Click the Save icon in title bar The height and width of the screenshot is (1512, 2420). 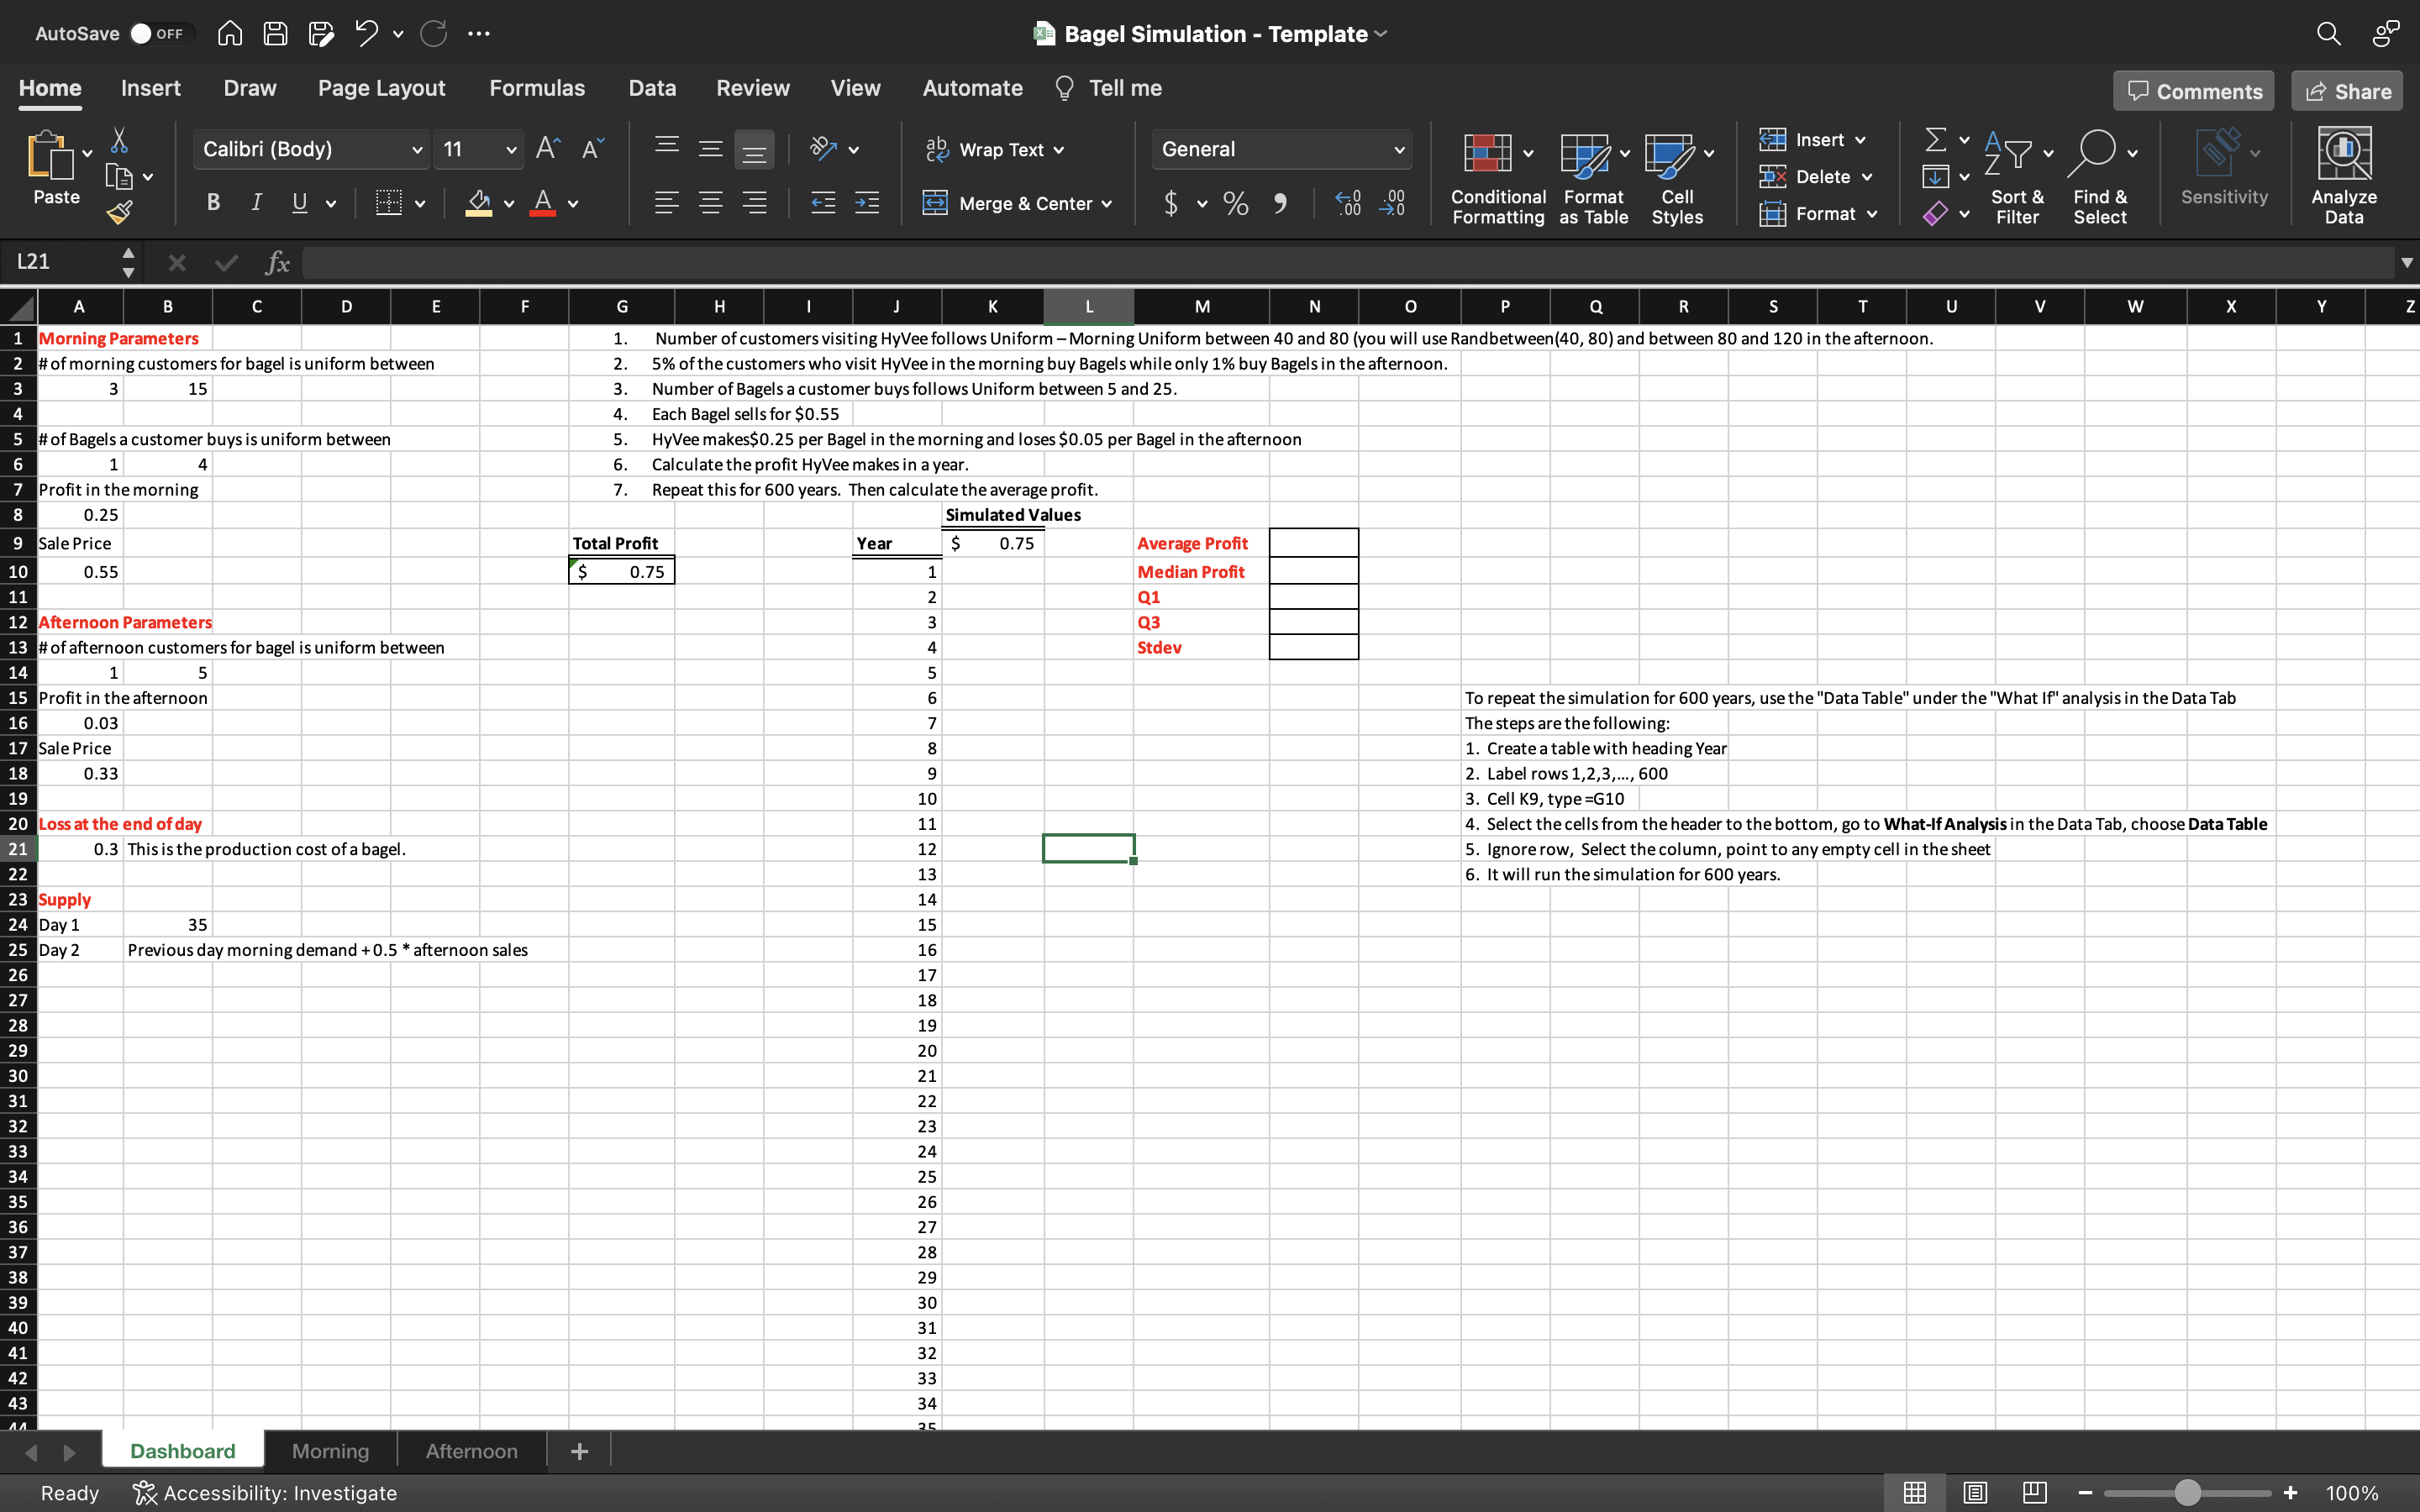pyautogui.click(x=275, y=34)
